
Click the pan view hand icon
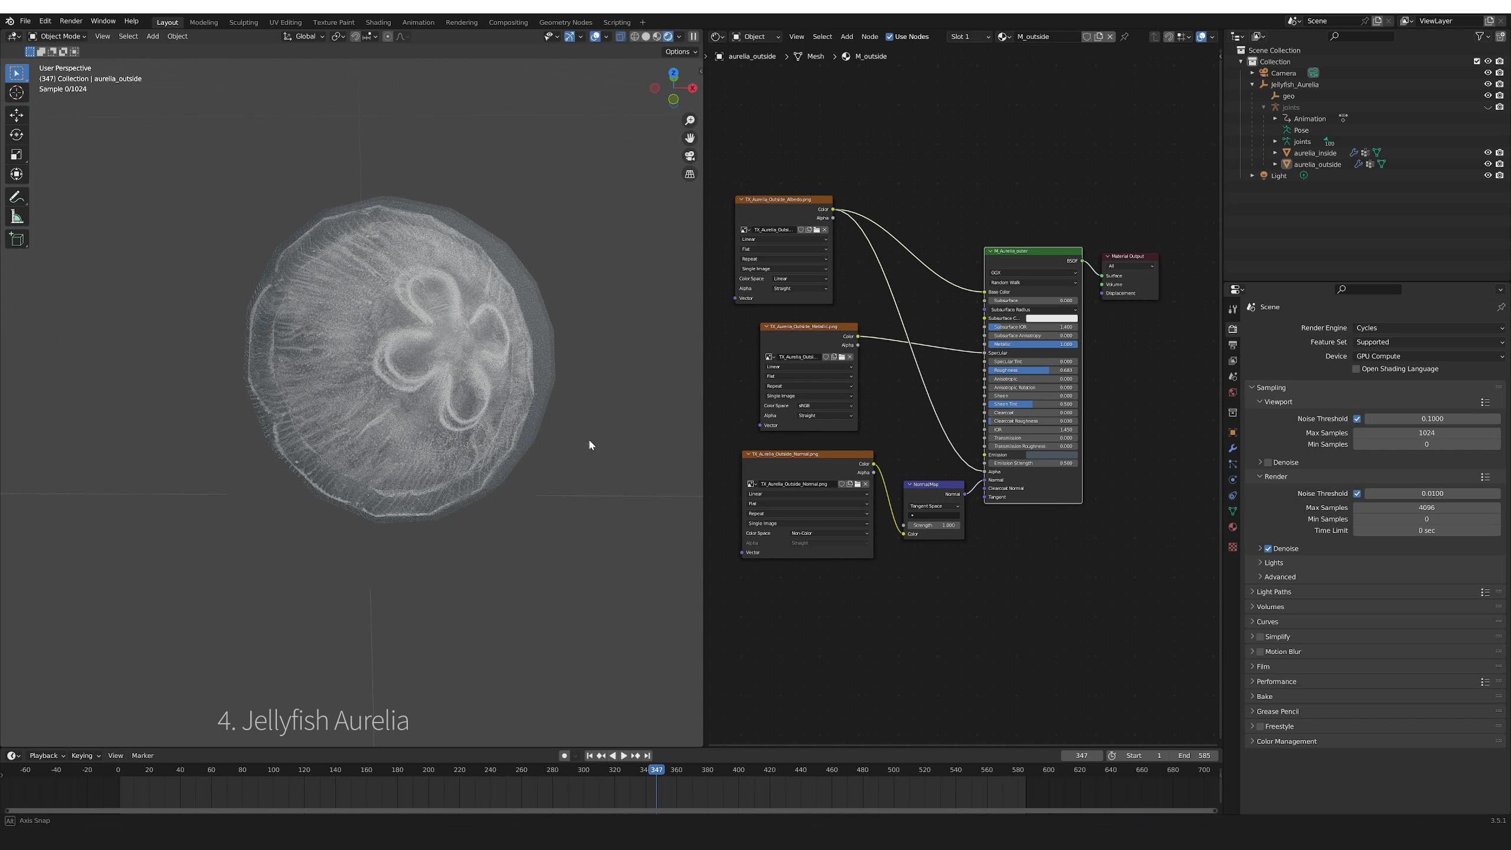[x=689, y=138]
